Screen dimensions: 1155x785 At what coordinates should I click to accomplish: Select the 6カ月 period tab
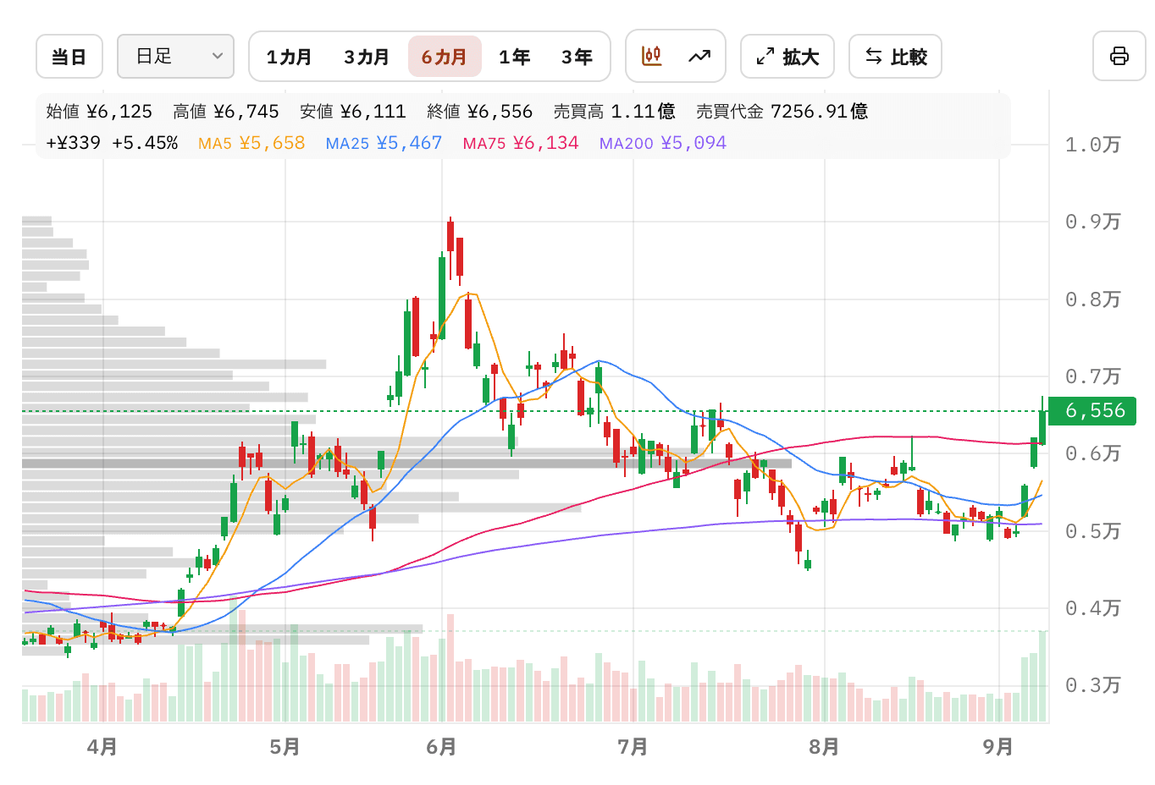[x=445, y=57]
